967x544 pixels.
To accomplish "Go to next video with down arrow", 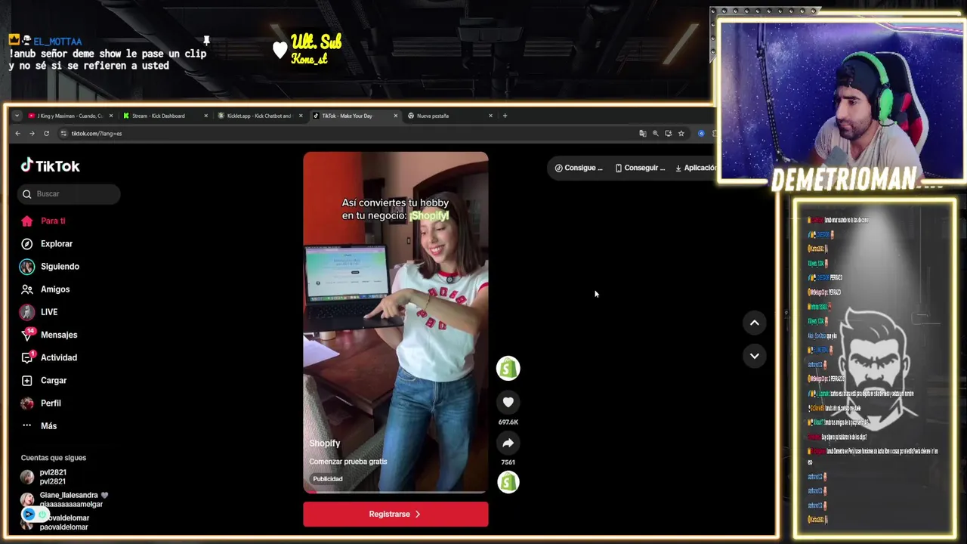I will coord(754,356).
